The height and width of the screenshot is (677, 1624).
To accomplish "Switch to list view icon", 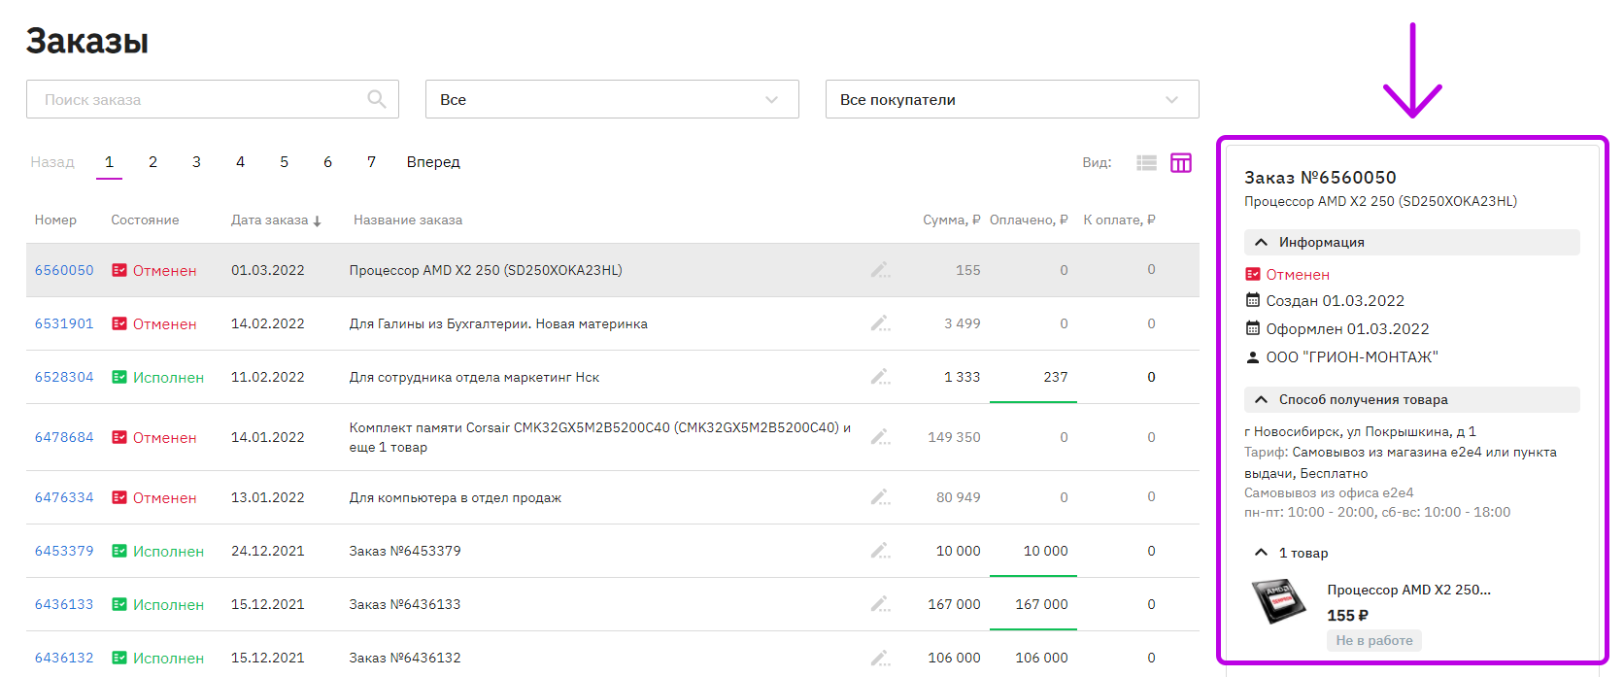I will point(1146,163).
